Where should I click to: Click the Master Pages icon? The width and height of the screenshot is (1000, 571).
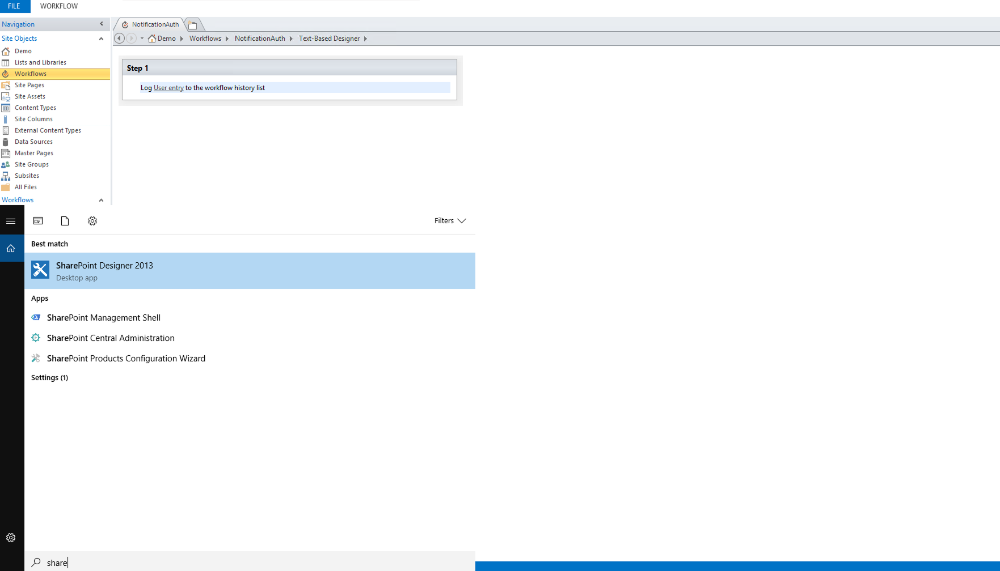click(x=6, y=153)
